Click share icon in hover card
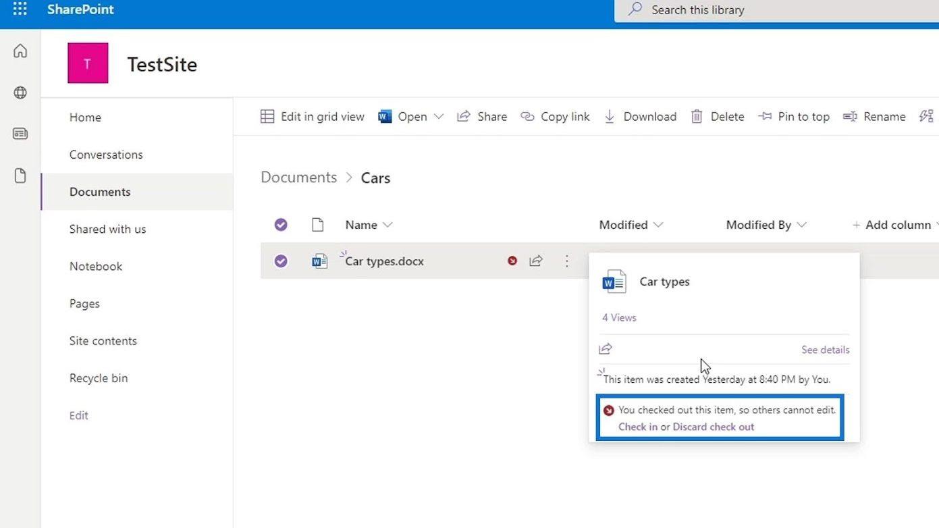This screenshot has height=528, width=939. pos(606,349)
